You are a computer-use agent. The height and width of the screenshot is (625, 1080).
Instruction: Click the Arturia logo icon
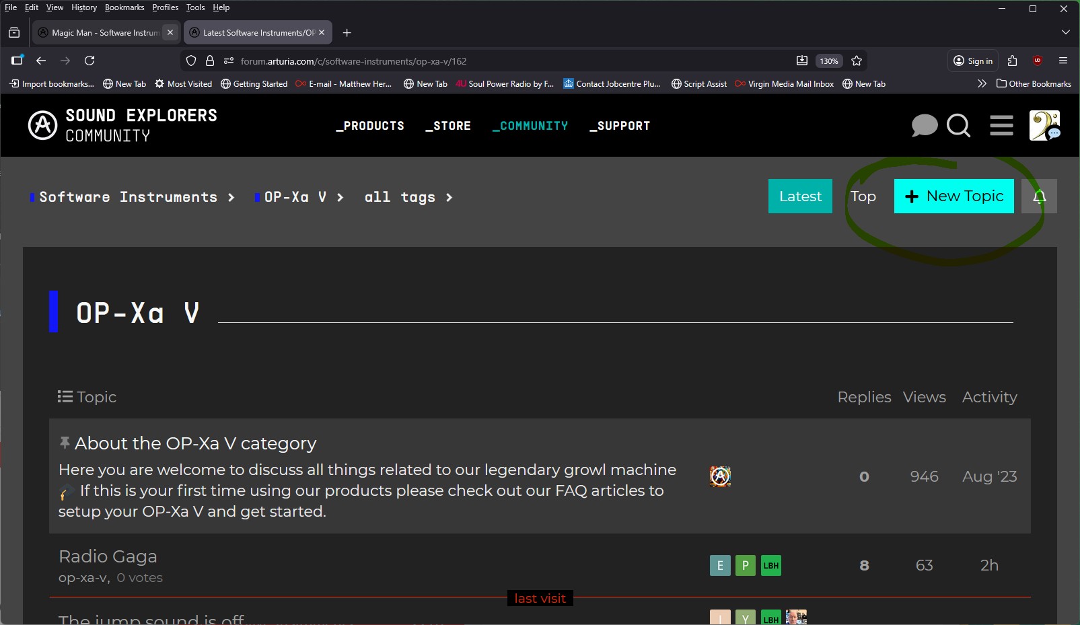point(42,126)
